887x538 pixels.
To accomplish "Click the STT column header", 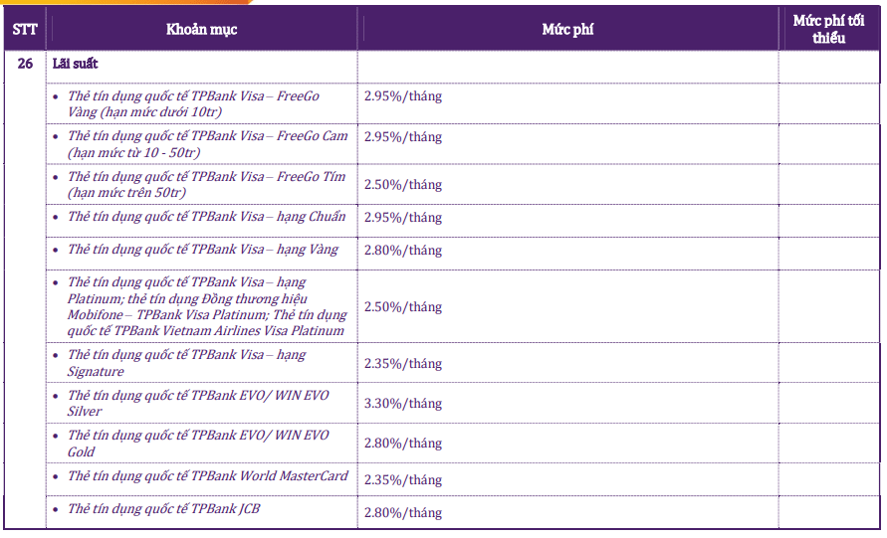I will tap(24, 30).
